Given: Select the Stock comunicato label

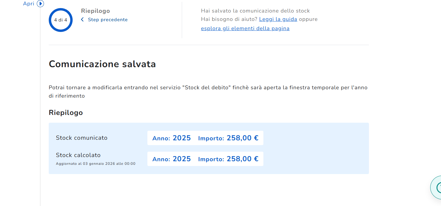Looking at the screenshot, I should (82, 138).
